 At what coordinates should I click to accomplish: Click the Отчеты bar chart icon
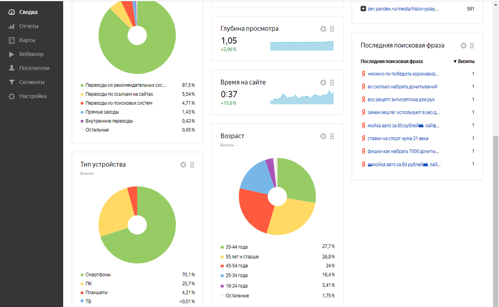(12, 26)
